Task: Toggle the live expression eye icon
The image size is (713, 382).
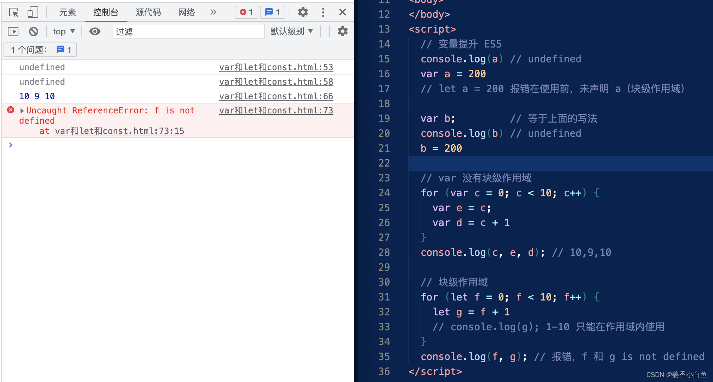Action: coord(95,32)
